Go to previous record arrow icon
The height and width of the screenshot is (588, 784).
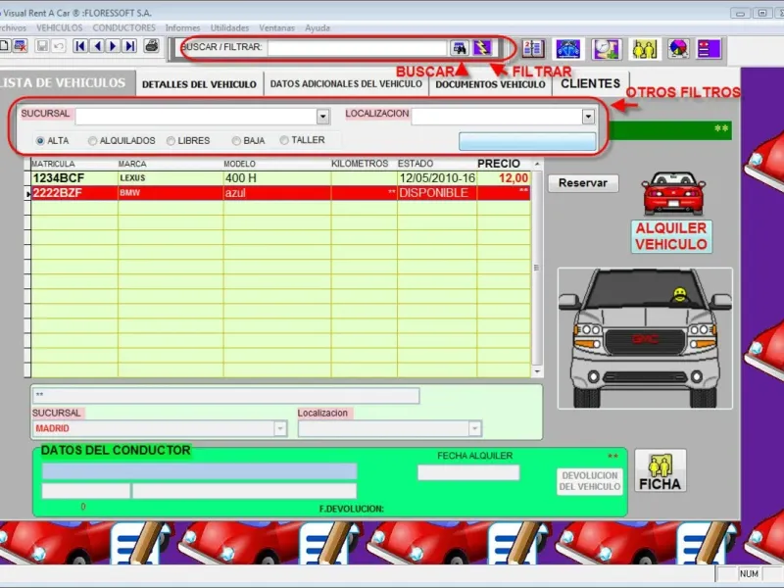pyautogui.click(x=97, y=46)
